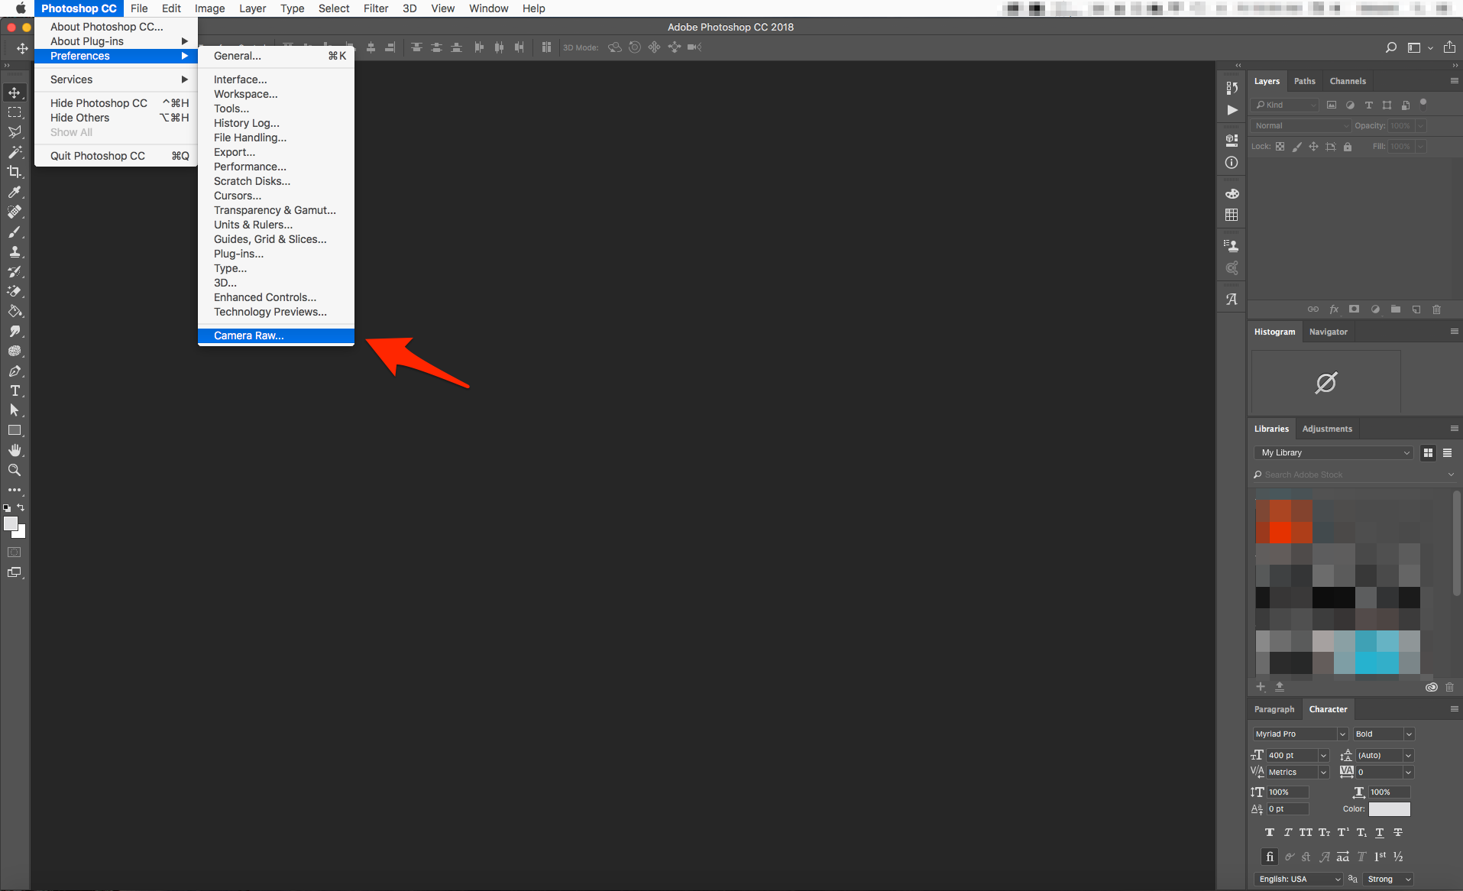Toggle Faux Bold in Character panel
The height and width of the screenshot is (891, 1463).
[1270, 832]
